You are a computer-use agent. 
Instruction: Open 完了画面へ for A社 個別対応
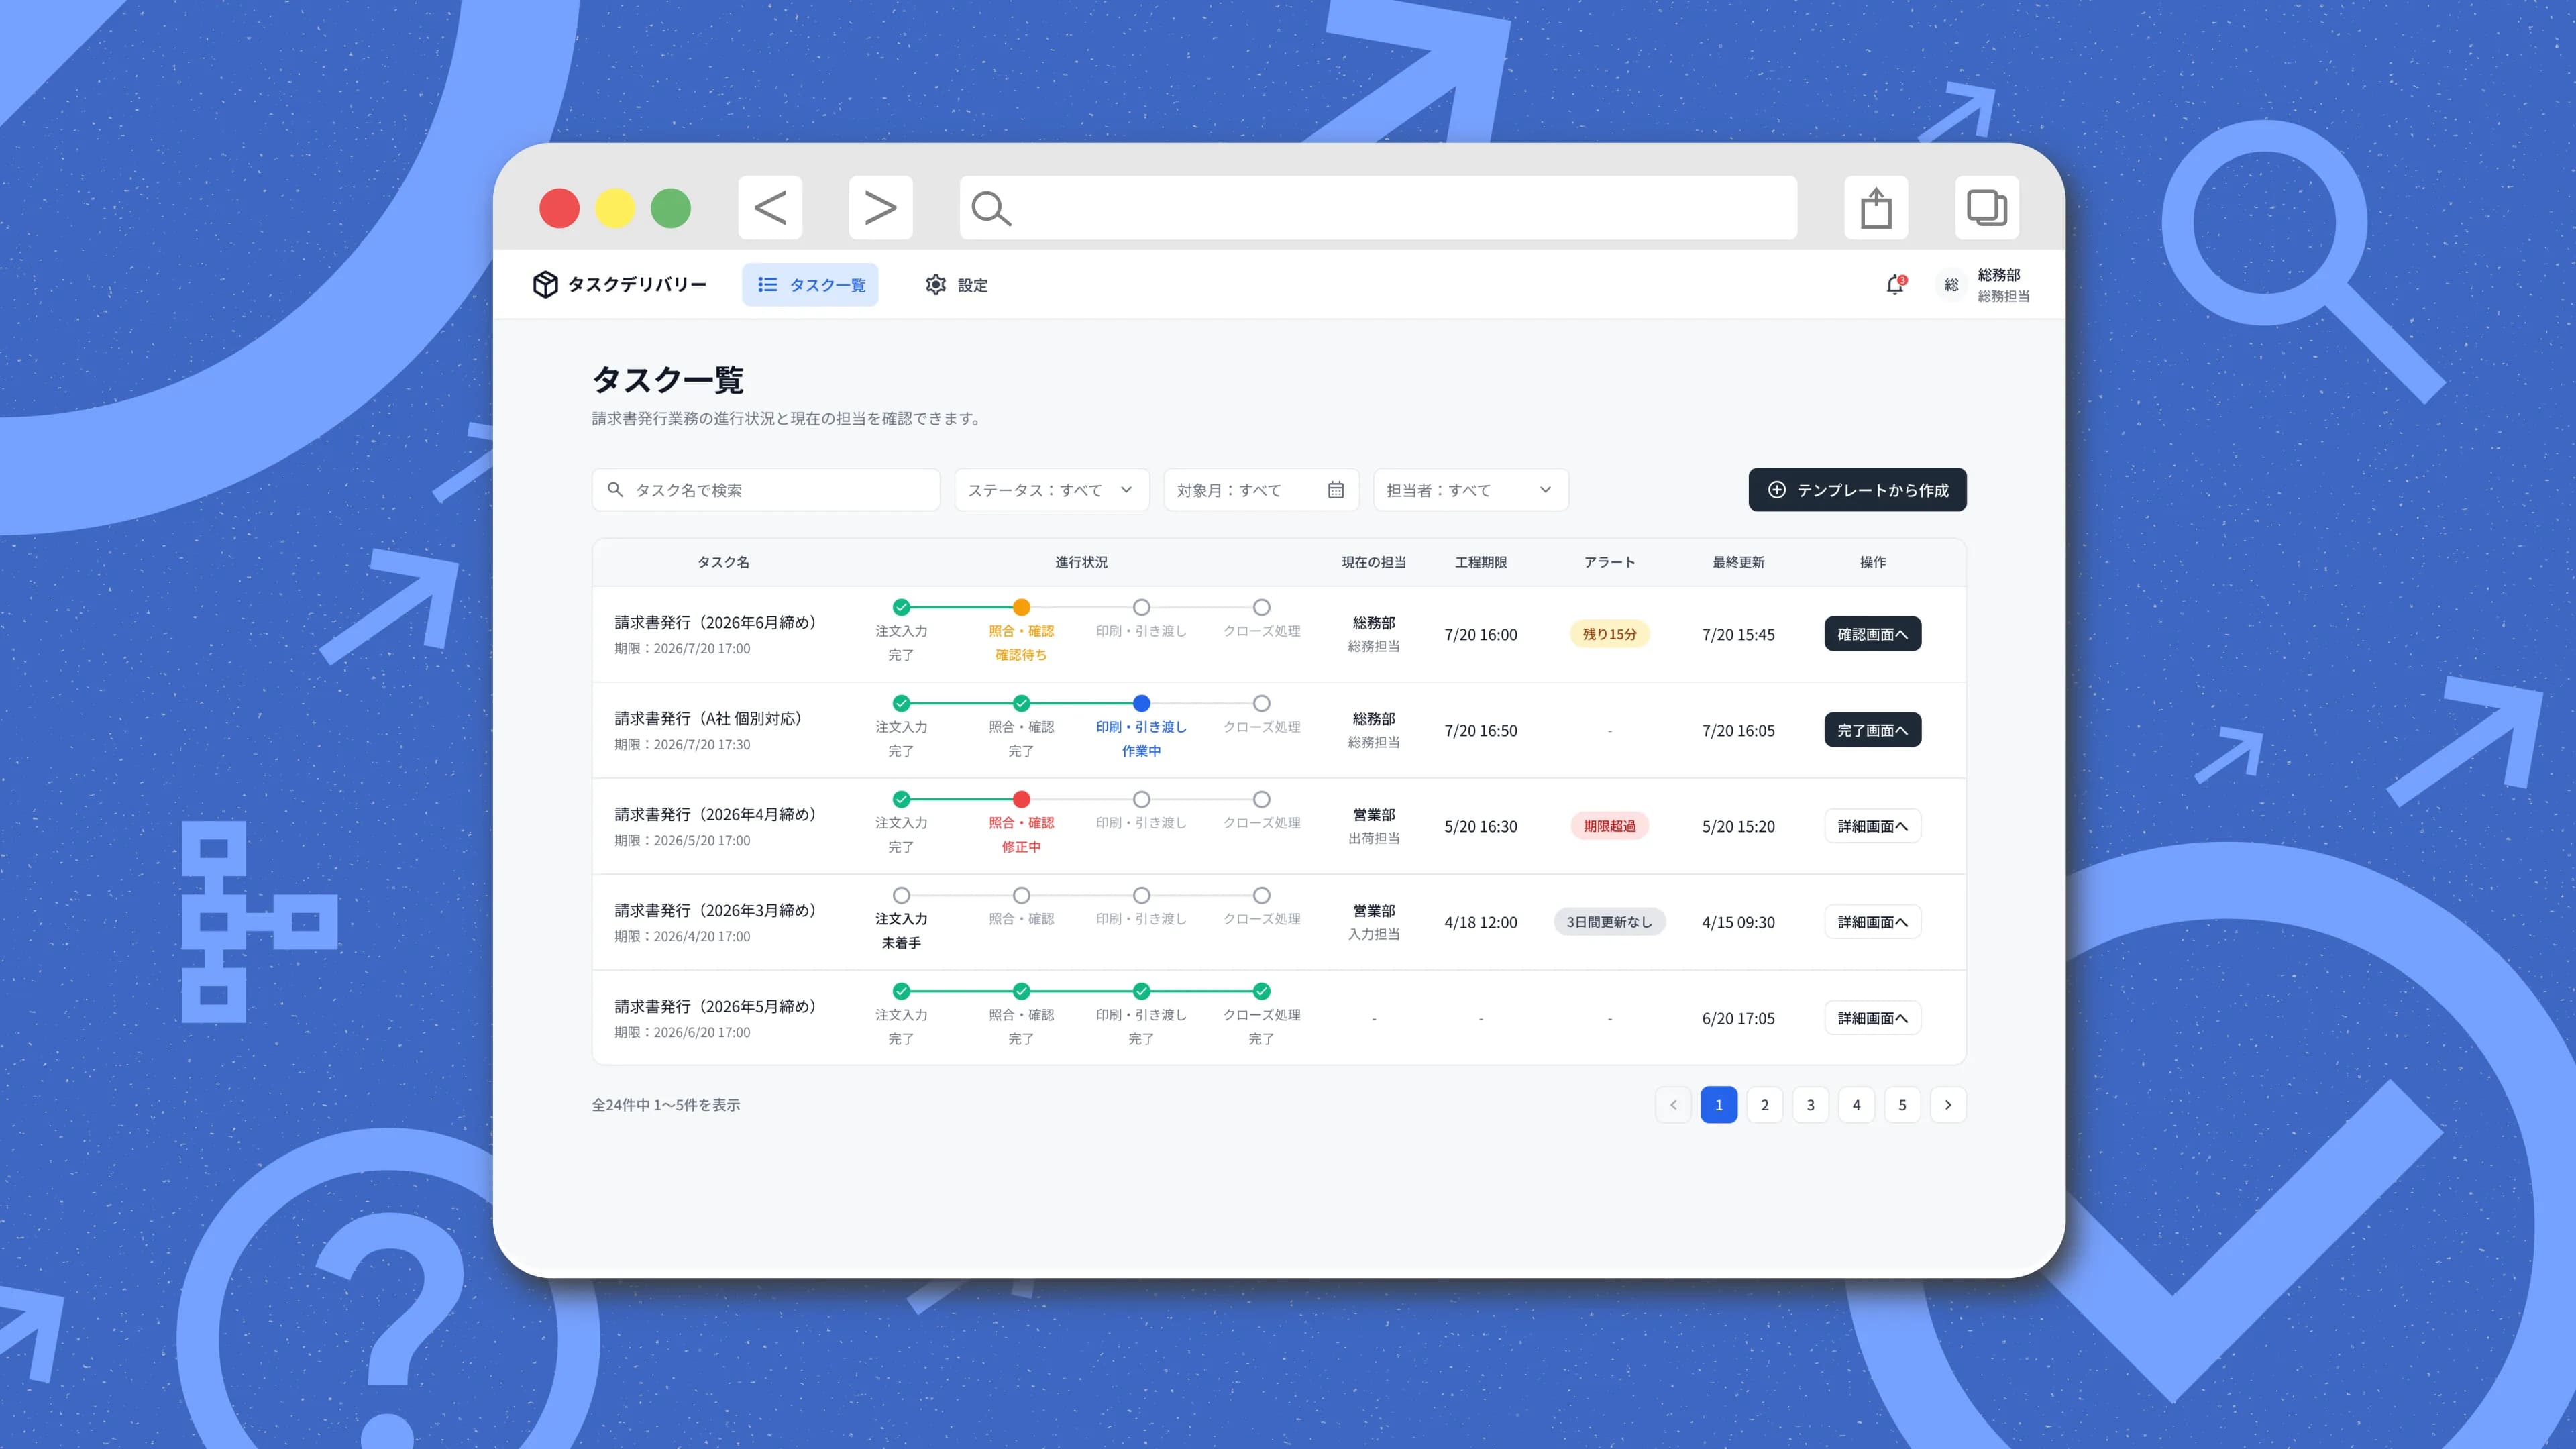pos(1872,730)
